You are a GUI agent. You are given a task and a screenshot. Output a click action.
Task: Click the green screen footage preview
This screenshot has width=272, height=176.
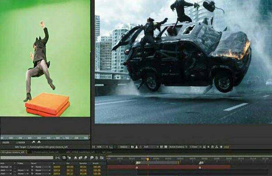point(45,58)
